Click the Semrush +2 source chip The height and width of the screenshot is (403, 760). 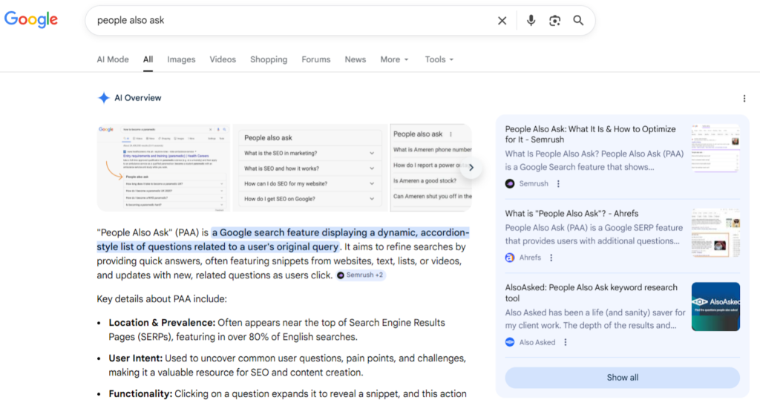[x=361, y=275]
